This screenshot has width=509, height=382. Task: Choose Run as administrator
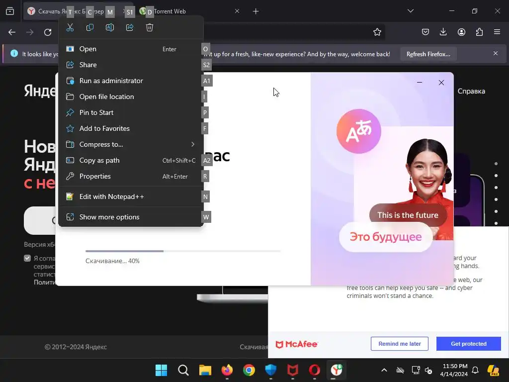coord(131,81)
